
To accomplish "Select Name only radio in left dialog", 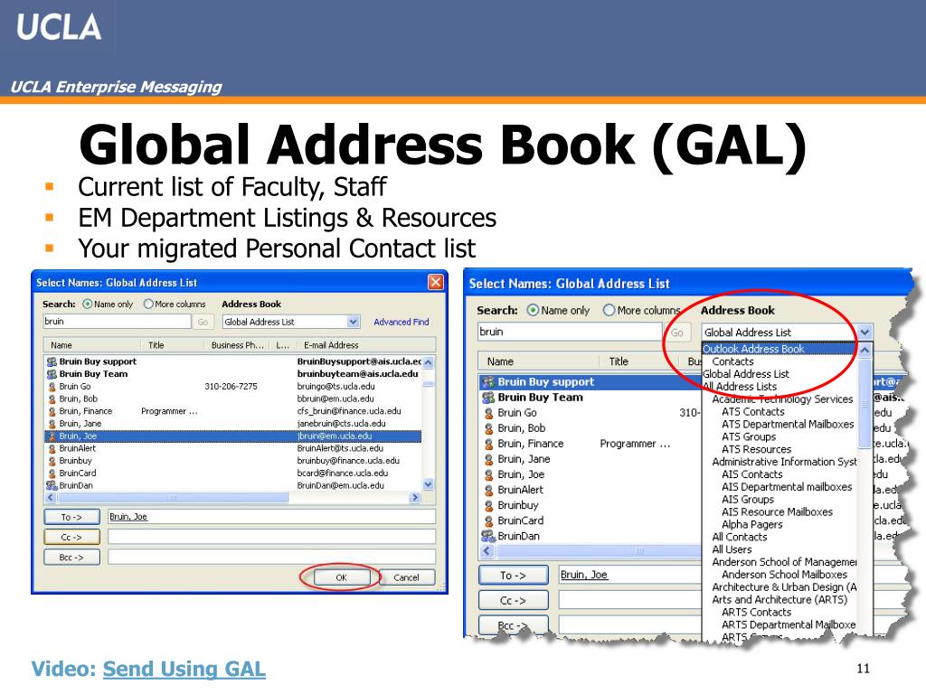I will [88, 304].
